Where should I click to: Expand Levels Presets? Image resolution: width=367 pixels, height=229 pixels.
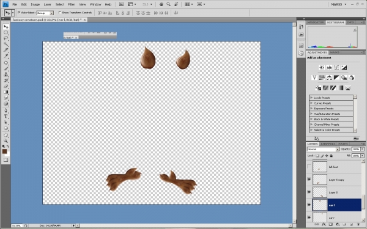click(311, 98)
